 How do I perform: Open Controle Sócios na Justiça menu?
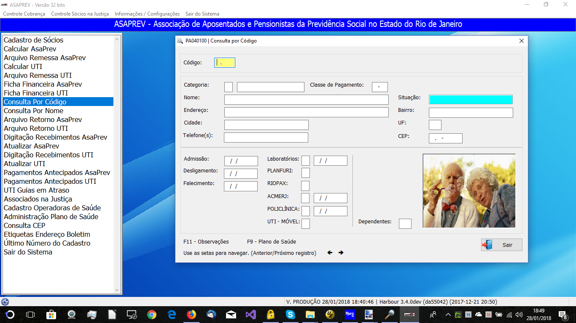tap(80, 14)
